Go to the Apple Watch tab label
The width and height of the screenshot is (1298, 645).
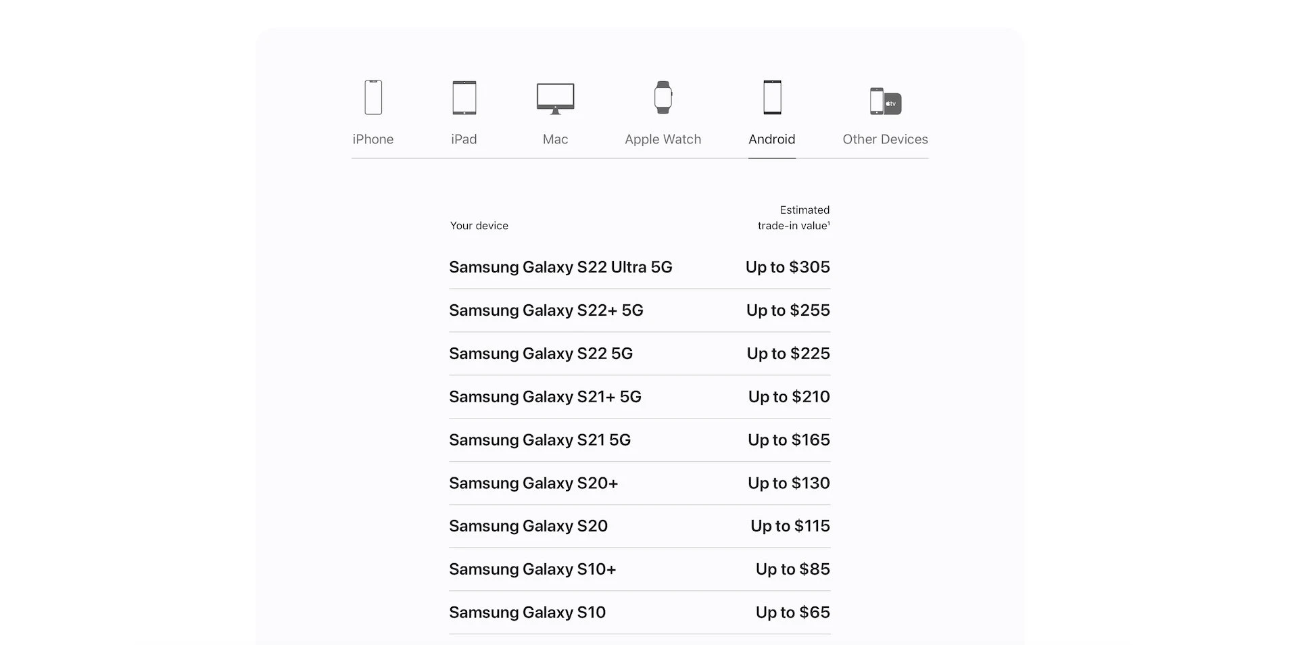pos(663,139)
